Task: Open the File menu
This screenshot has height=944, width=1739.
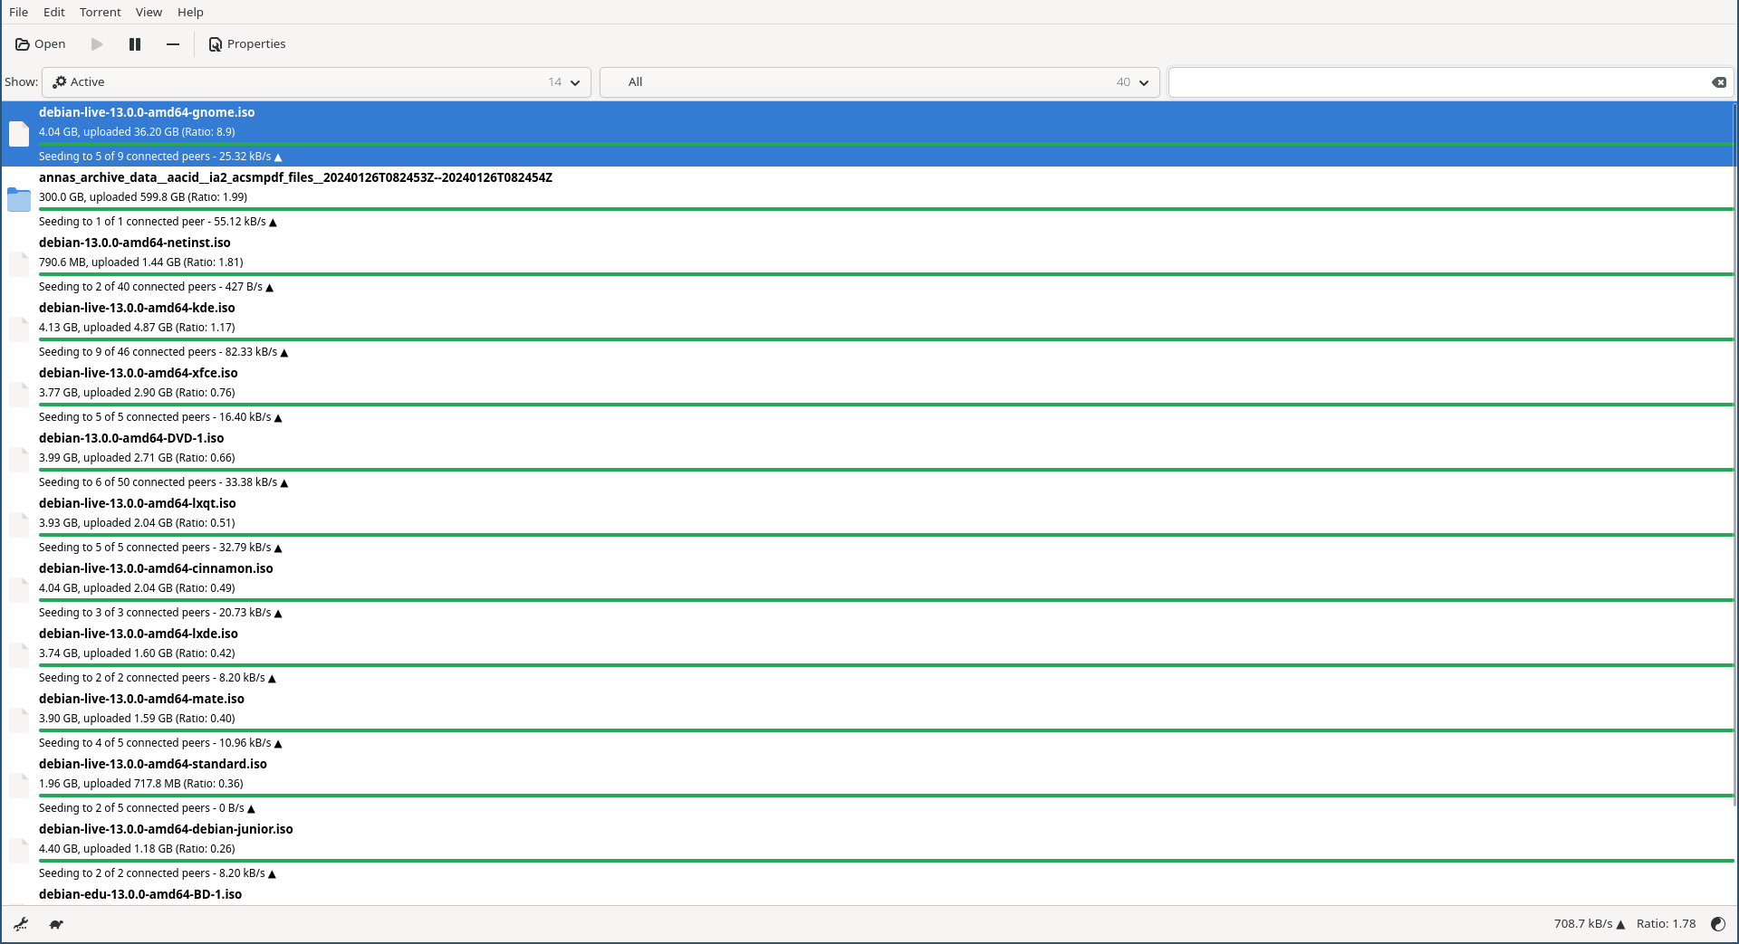Action: click(19, 12)
